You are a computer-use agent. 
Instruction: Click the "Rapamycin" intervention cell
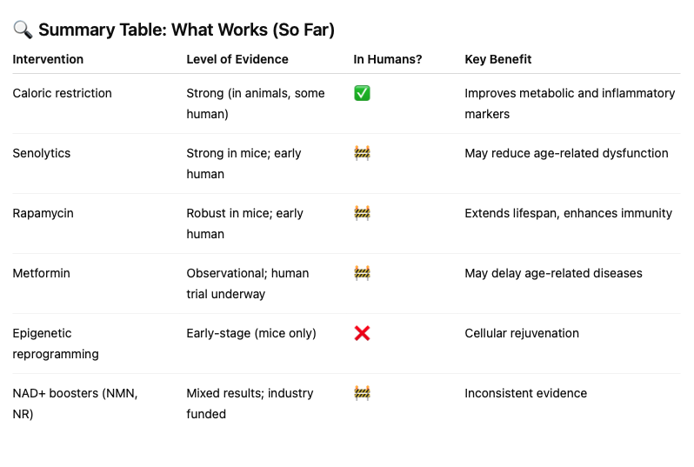click(43, 213)
